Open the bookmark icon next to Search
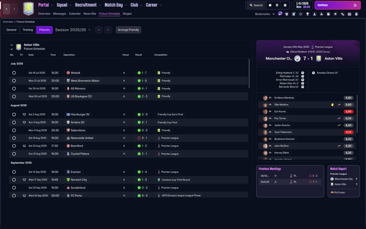The width and height of the screenshot is (366, 229). [270, 5]
